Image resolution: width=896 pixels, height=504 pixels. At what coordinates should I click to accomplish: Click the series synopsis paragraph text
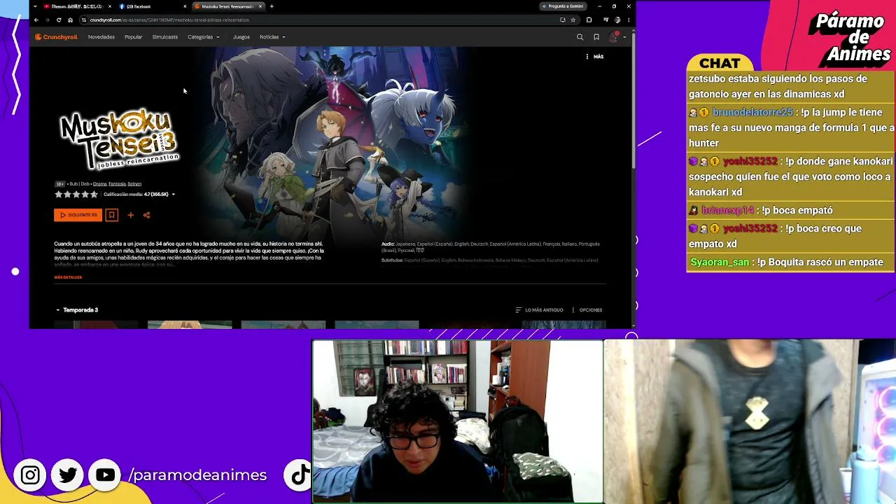[189, 254]
